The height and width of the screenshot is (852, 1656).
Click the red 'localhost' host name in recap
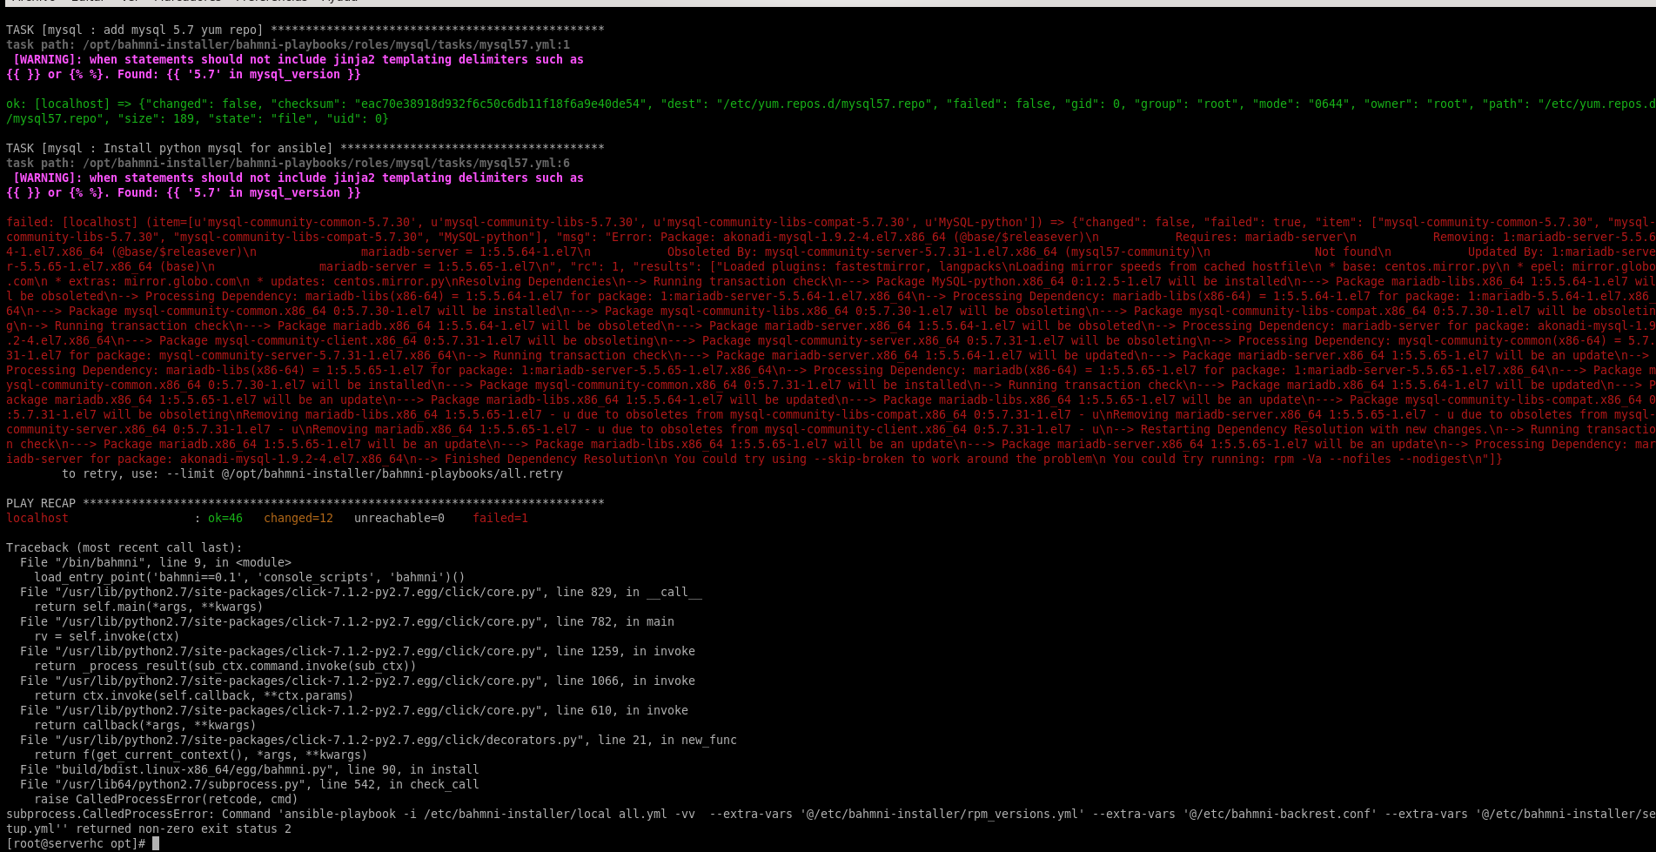(37, 518)
